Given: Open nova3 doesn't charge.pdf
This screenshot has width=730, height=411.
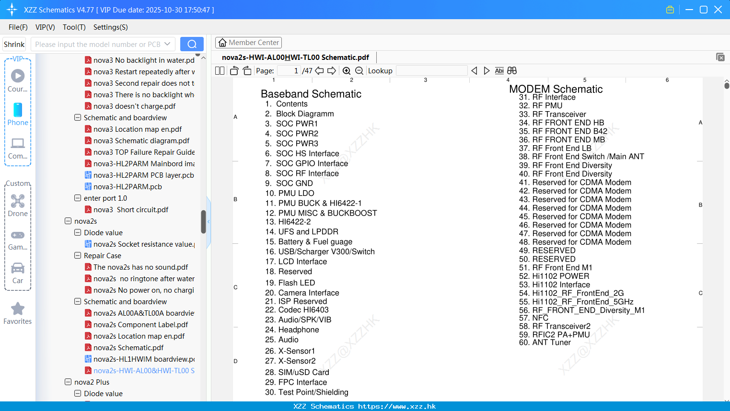Looking at the screenshot, I should click(x=134, y=106).
